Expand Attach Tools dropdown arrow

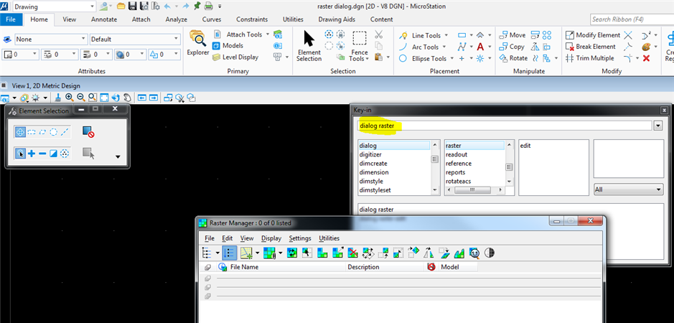point(268,34)
